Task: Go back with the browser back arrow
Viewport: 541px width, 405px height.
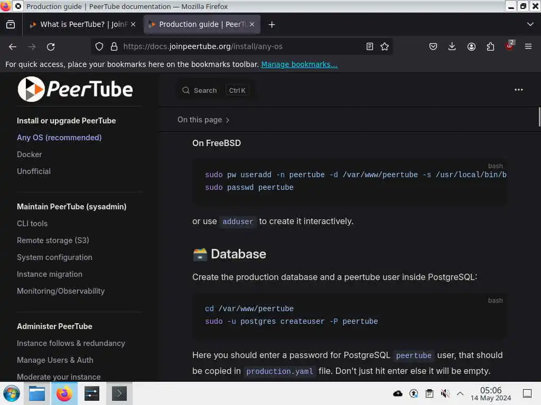Action: [13, 46]
